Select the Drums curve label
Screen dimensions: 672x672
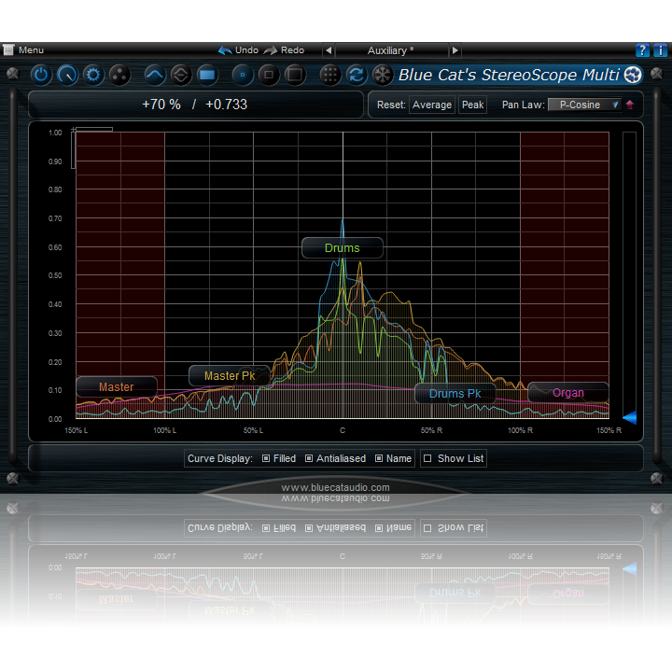click(342, 247)
